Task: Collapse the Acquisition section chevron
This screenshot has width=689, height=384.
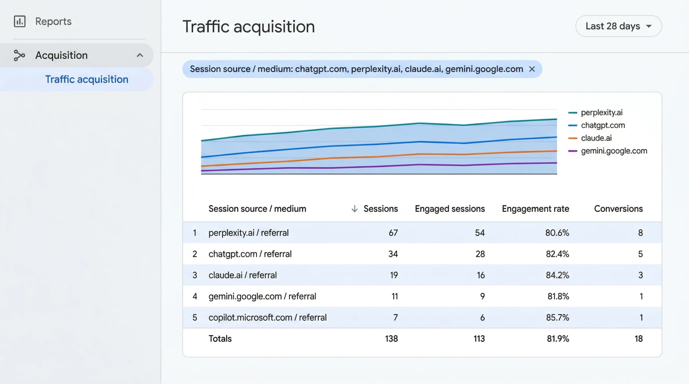Action: (x=140, y=55)
